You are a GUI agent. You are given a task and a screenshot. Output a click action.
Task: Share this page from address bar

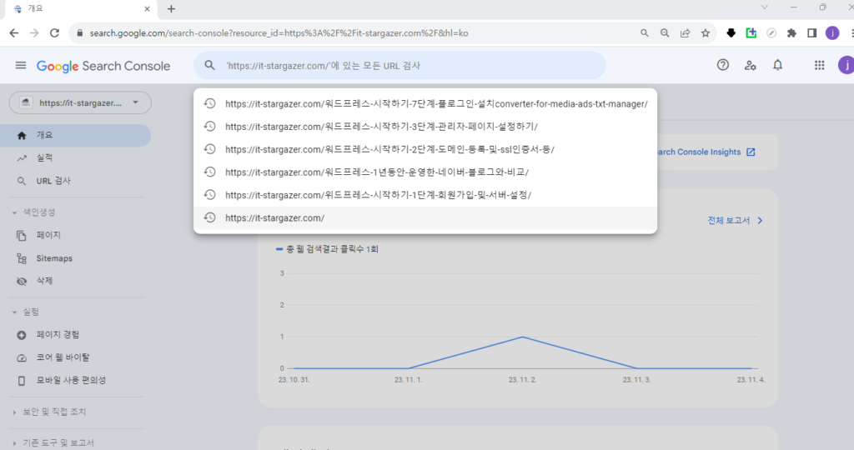686,33
